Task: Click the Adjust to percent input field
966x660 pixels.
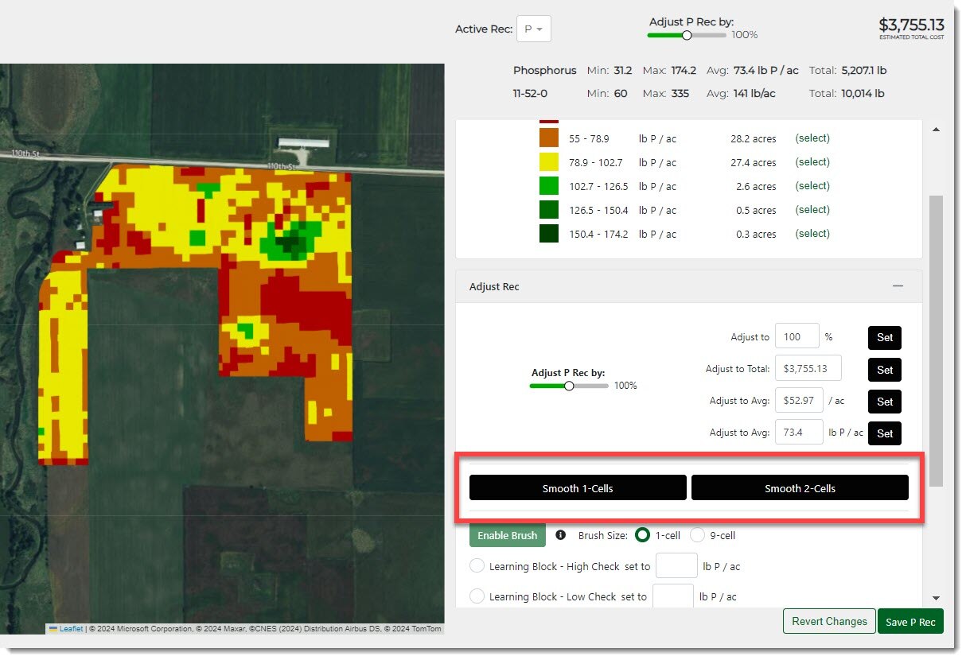Action: click(x=797, y=336)
